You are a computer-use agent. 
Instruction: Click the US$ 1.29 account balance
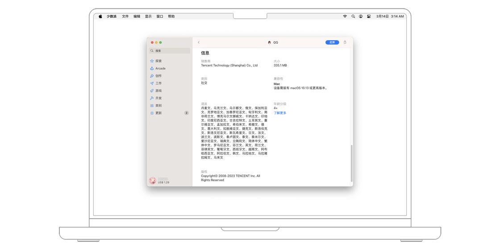pyautogui.click(x=163, y=183)
